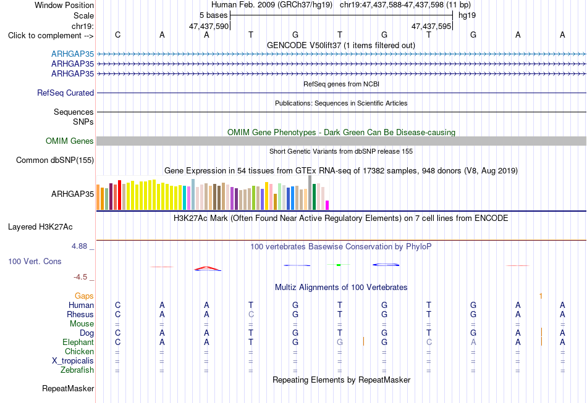Click the faded C mismatch in Elephant row
The height and width of the screenshot is (403, 587).
click(429, 342)
